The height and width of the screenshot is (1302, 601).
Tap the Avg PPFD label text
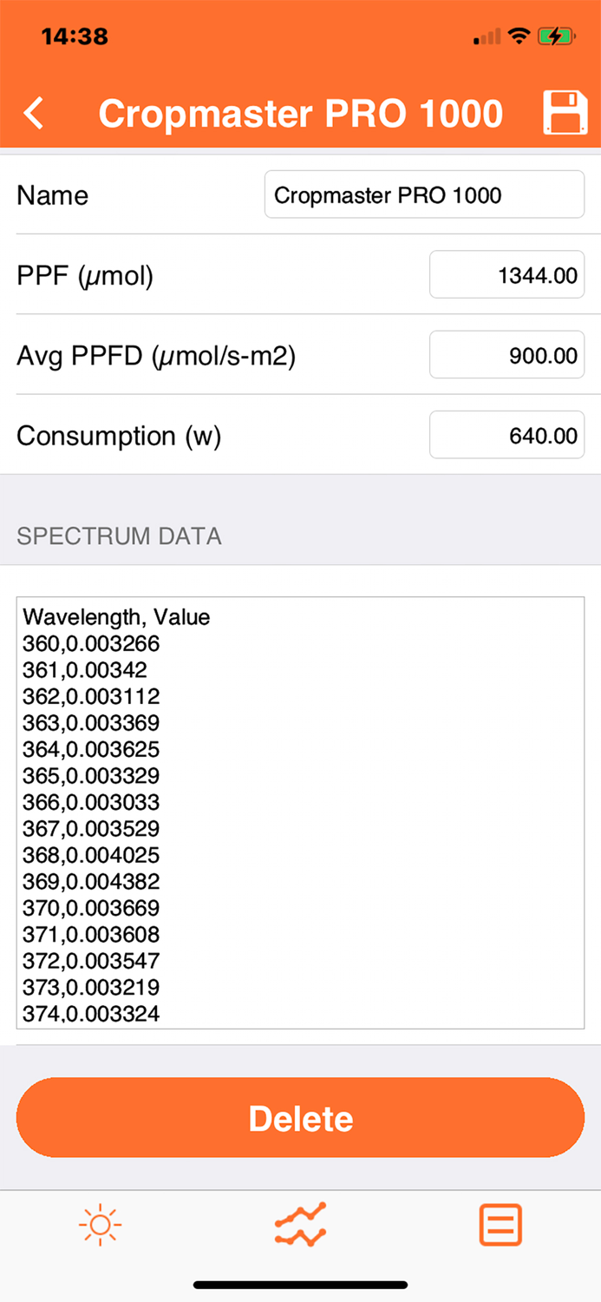coord(156,355)
